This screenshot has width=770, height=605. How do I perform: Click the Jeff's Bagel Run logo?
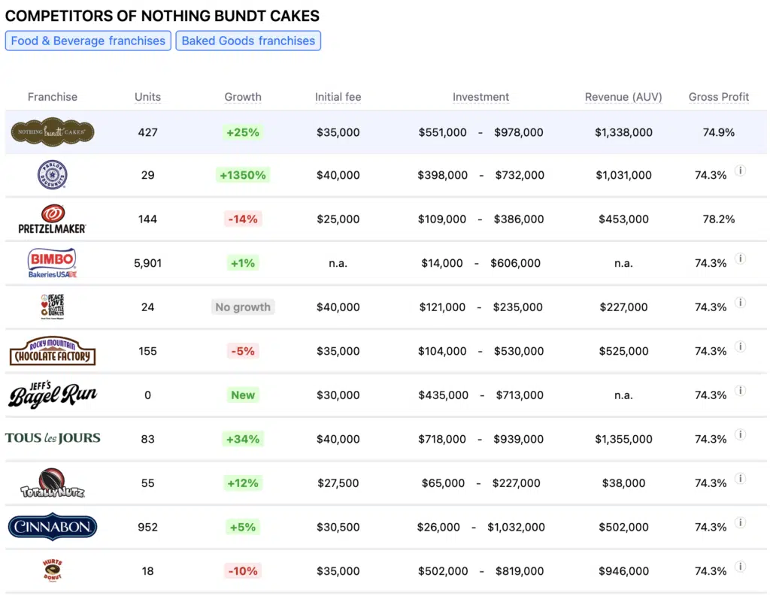pyautogui.click(x=53, y=395)
